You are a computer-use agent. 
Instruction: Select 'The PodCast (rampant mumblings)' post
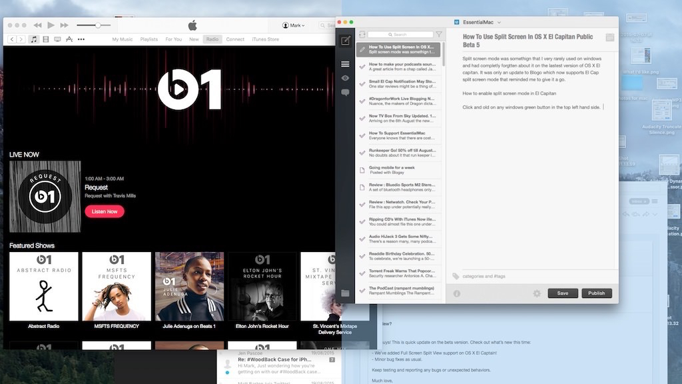[398, 291]
